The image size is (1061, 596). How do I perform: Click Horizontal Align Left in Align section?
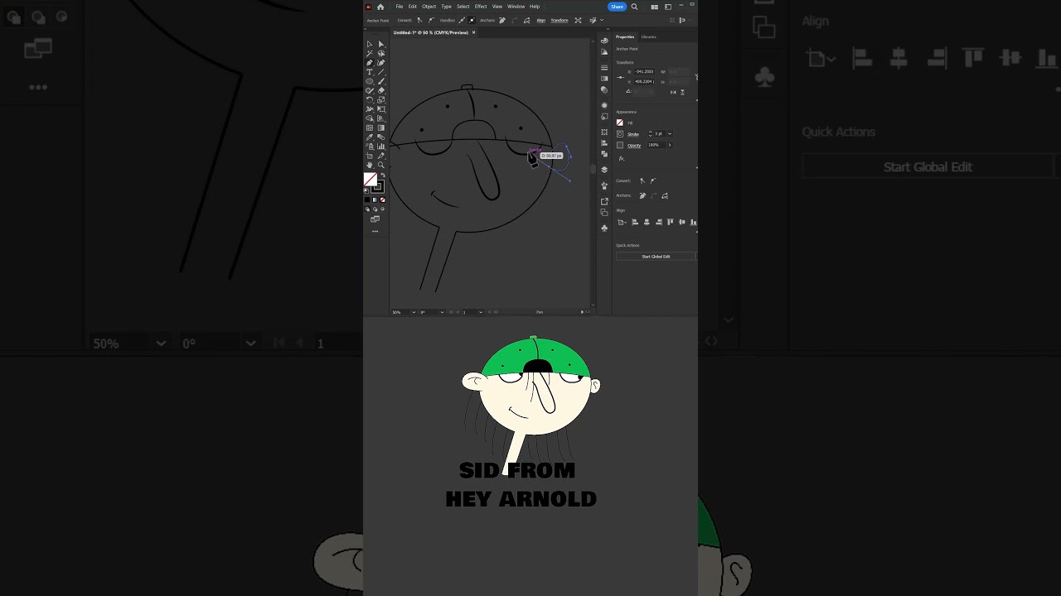click(635, 222)
